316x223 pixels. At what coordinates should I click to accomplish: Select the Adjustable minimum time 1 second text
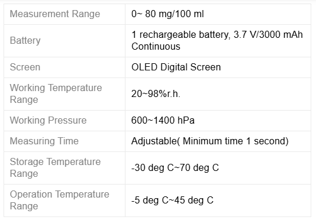coord(210,141)
